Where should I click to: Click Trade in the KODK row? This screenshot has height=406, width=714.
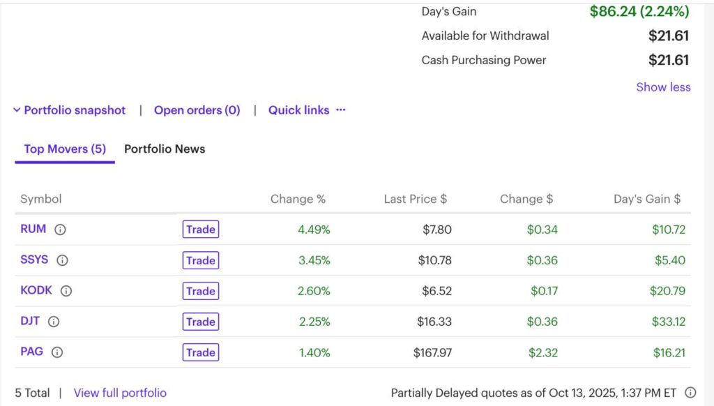click(x=200, y=291)
